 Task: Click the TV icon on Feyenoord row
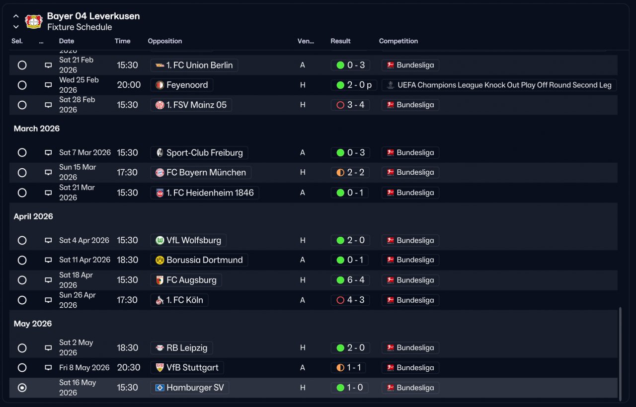click(x=48, y=85)
